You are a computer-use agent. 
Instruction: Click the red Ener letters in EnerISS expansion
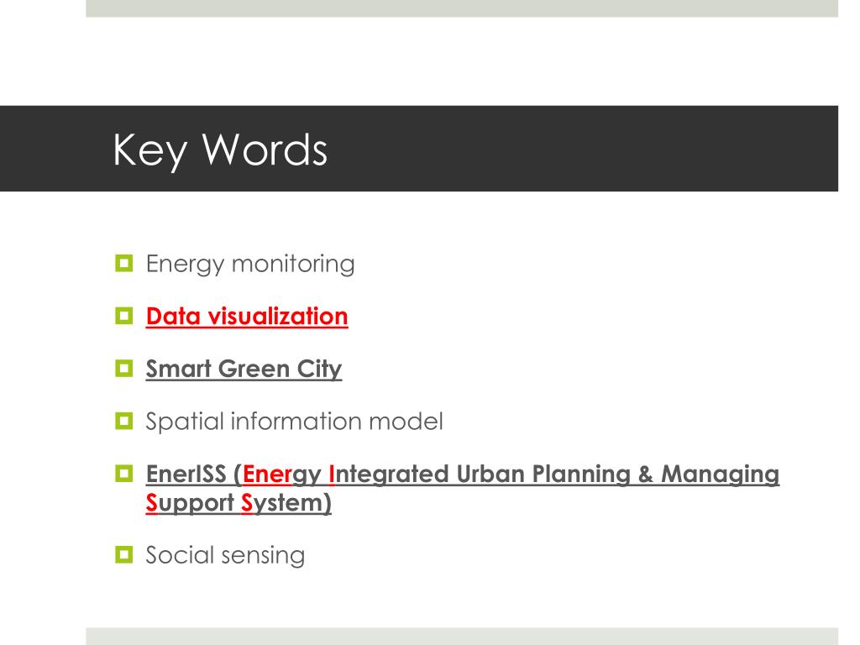click(x=266, y=475)
